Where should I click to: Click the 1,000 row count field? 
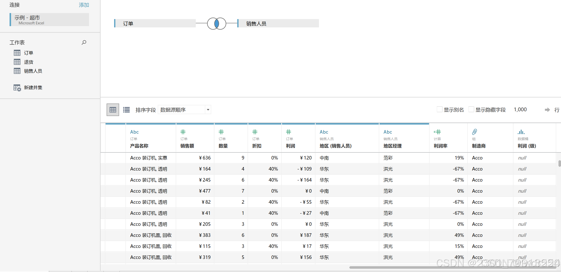click(520, 110)
